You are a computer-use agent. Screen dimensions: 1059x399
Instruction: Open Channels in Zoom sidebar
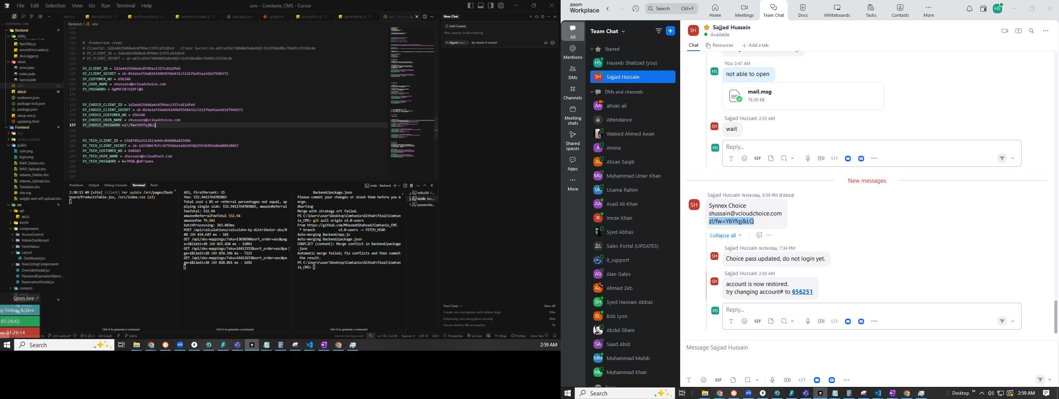573,93
